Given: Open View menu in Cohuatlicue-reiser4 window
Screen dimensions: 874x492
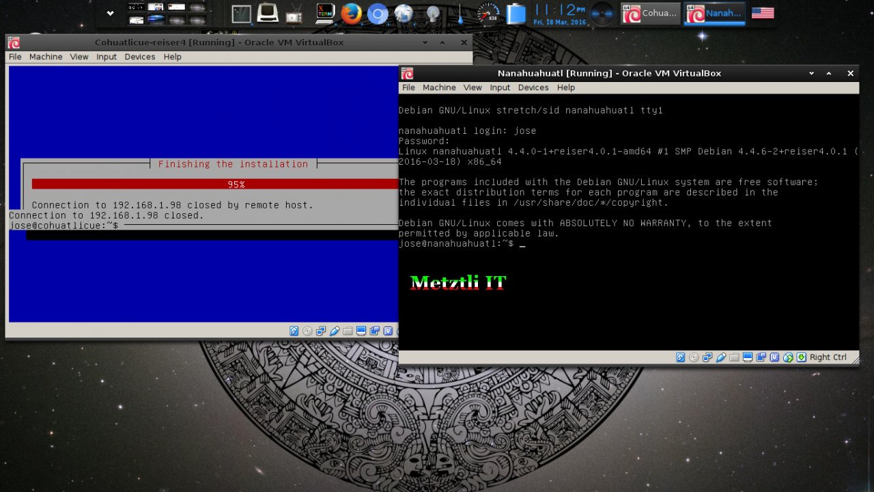Looking at the screenshot, I should point(79,57).
